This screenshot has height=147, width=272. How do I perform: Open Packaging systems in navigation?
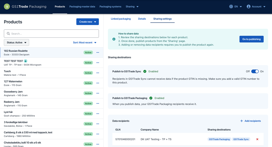coord(110,6)
